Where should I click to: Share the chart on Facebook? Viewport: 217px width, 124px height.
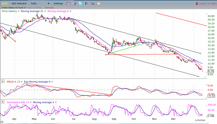pos(86,4)
